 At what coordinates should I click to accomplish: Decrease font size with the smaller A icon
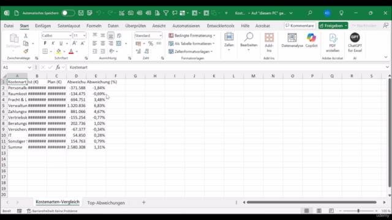(83, 43)
